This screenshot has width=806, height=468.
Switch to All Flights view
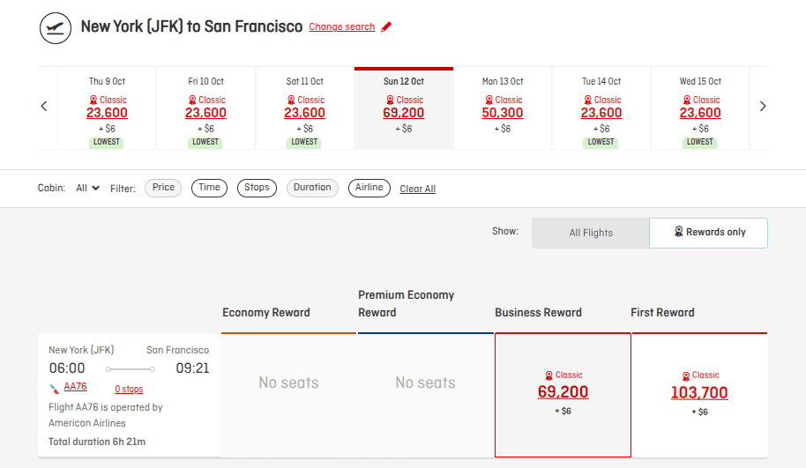coord(591,233)
